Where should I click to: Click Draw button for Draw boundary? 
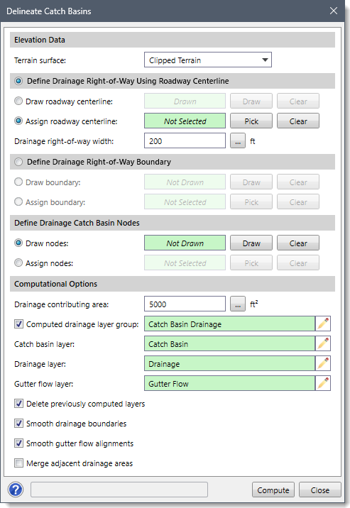point(251,182)
